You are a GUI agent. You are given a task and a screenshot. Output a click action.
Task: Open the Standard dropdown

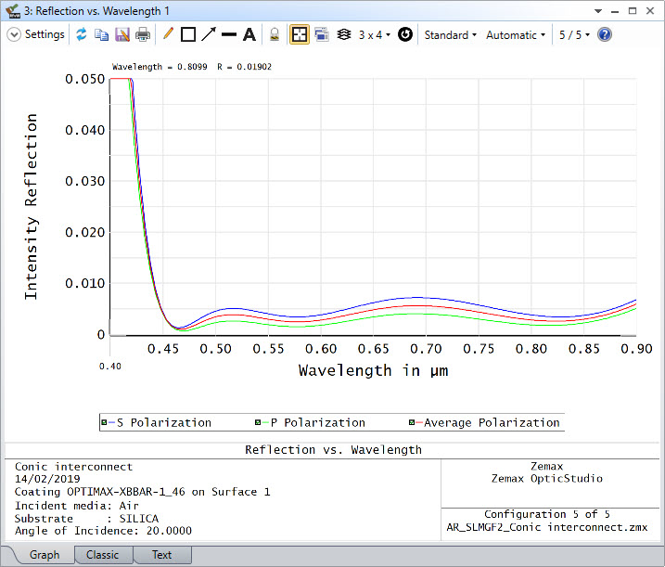click(x=451, y=35)
